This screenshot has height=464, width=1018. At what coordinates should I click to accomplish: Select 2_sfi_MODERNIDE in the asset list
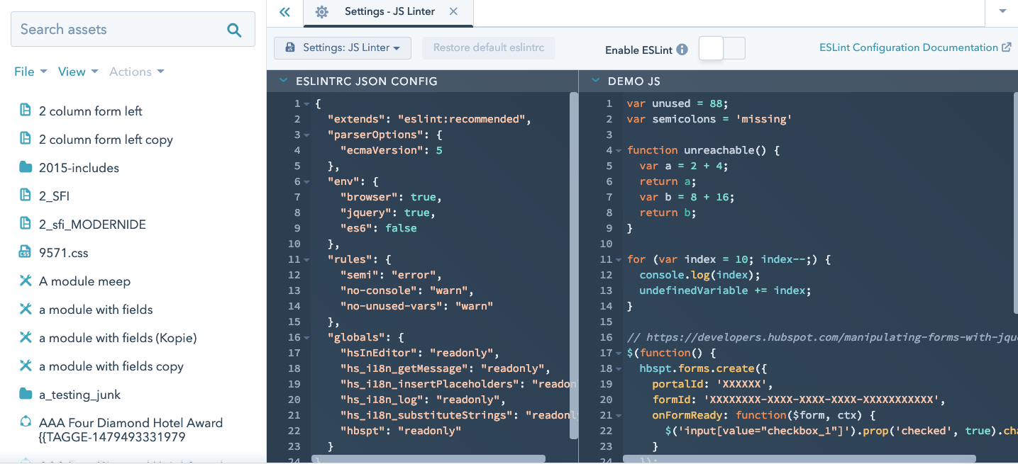pyautogui.click(x=92, y=225)
